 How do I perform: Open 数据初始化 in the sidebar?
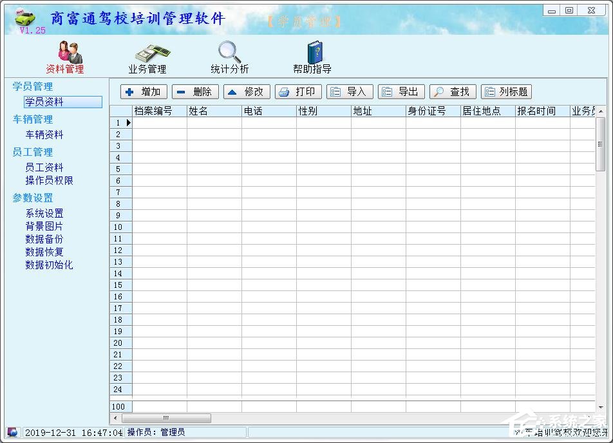(49, 265)
